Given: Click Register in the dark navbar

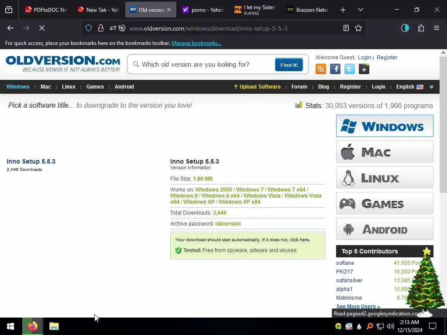Looking at the screenshot, I should pos(351,87).
